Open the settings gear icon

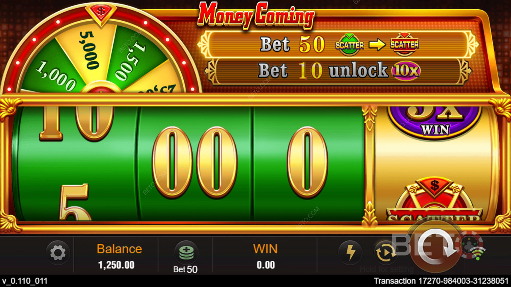[58, 253]
